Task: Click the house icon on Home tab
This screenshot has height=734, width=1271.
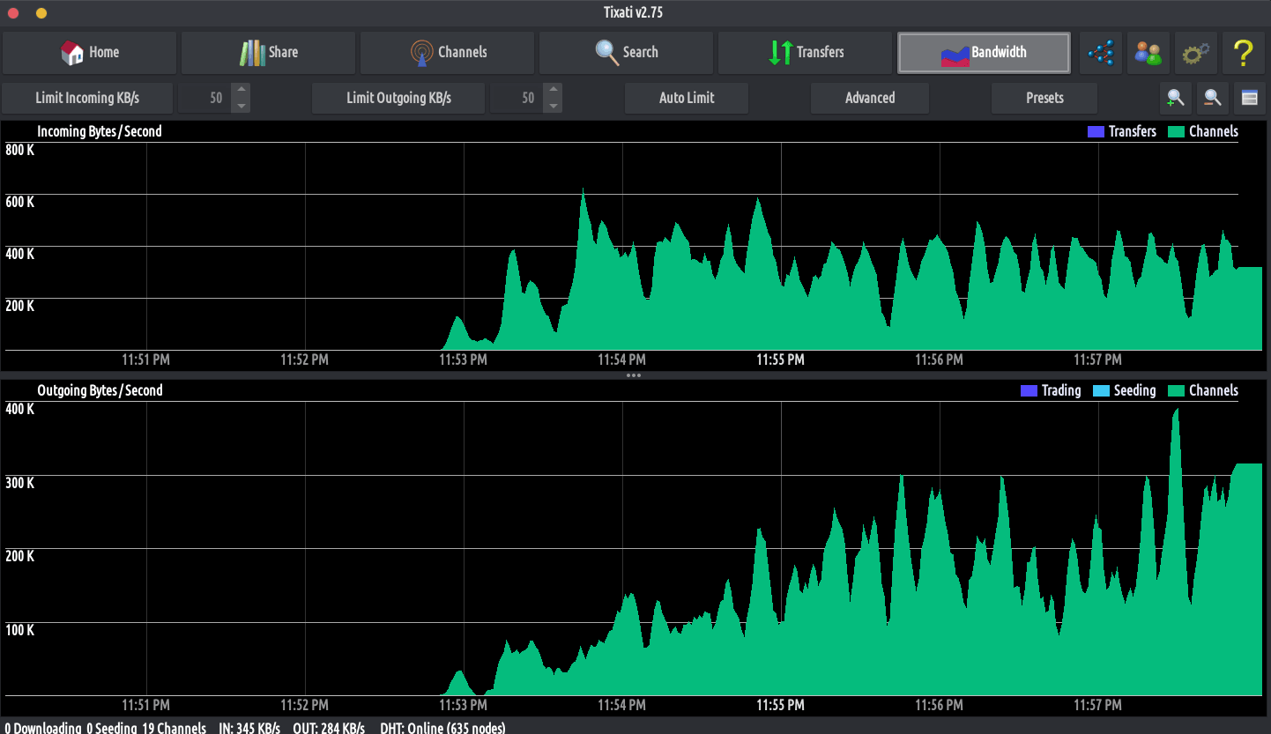Action: coord(72,53)
